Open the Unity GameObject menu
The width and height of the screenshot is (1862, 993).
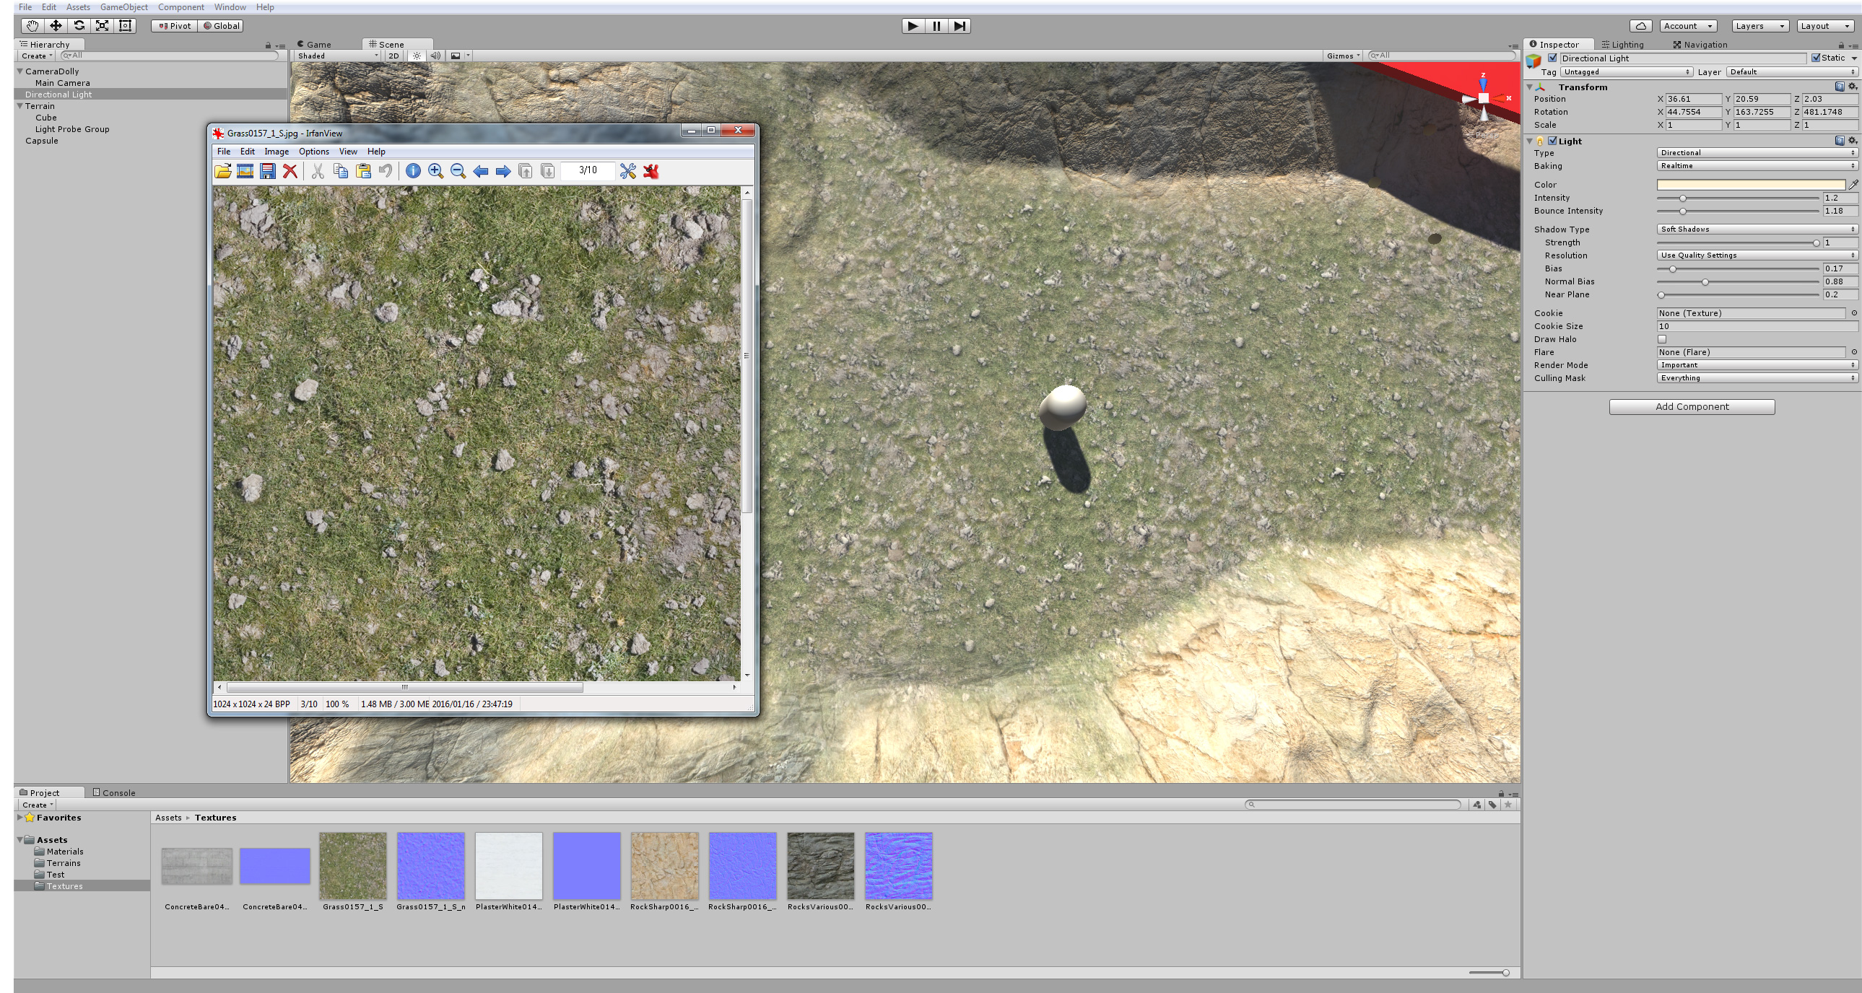(x=123, y=7)
